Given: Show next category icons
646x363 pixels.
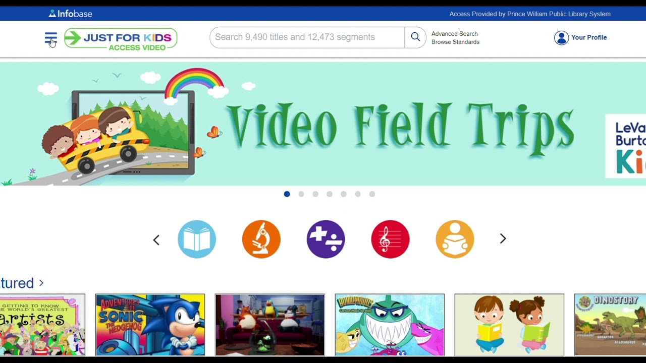Looking at the screenshot, I should pos(503,238).
